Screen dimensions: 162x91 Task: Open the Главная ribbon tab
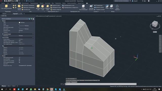pos(3,3)
